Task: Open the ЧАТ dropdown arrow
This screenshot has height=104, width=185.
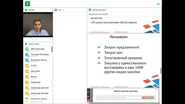Action: (63, 10)
